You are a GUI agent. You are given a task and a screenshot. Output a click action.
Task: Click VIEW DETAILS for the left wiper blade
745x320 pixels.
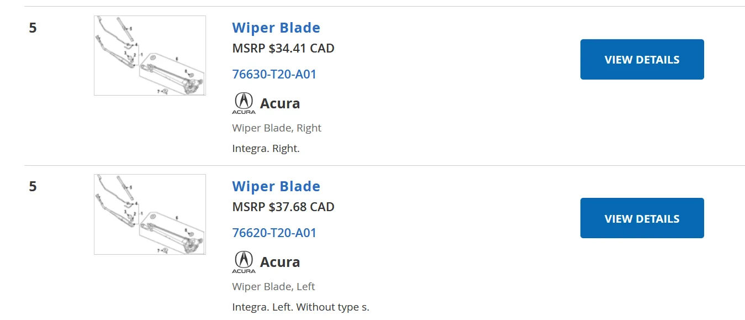tap(642, 218)
